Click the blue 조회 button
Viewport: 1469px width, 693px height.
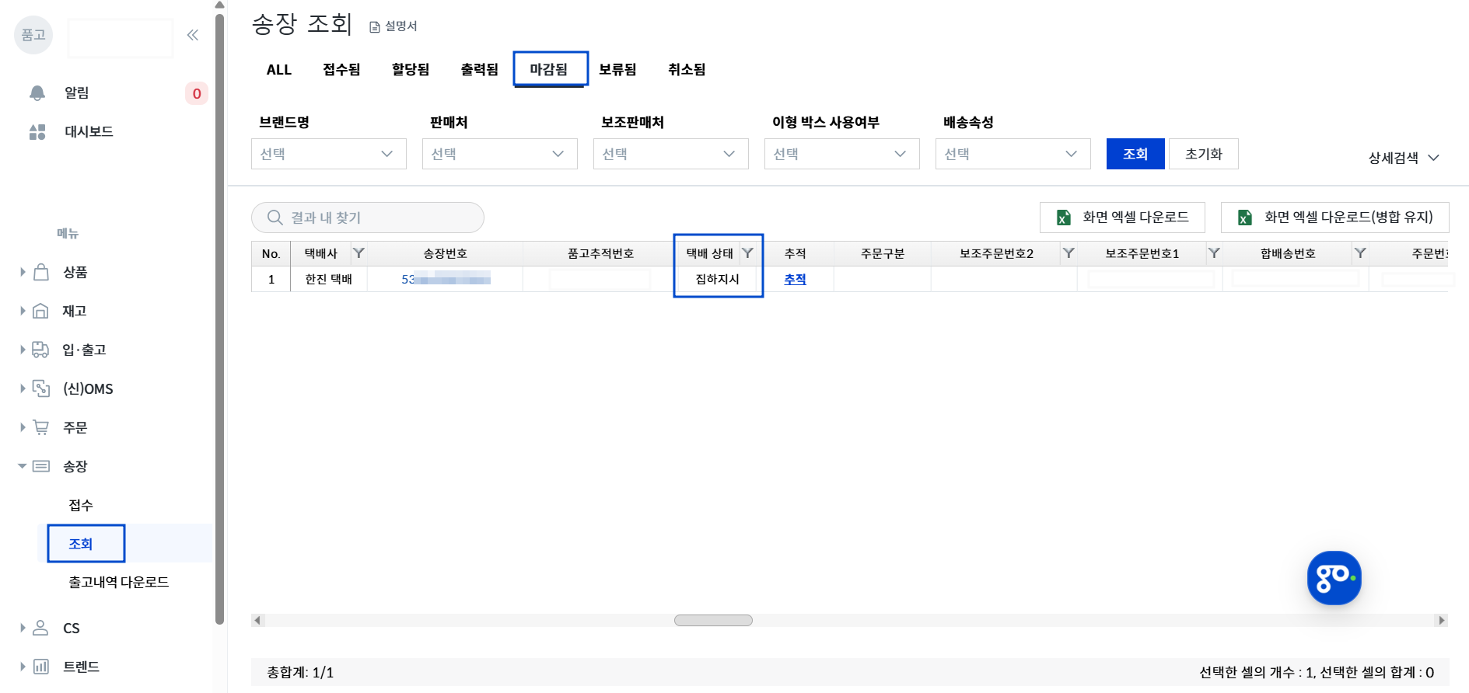tap(1135, 154)
